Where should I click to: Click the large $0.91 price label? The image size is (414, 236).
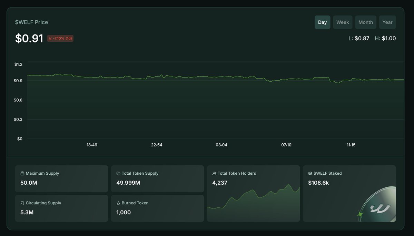coord(29,38)
